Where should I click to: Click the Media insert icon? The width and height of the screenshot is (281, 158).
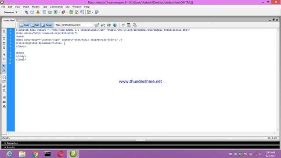click(63, 12)
